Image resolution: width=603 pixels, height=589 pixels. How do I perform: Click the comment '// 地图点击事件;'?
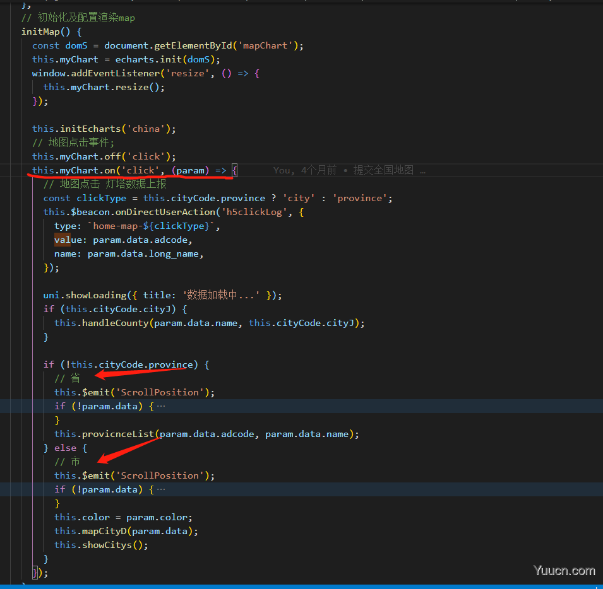[x=73, y=143]
